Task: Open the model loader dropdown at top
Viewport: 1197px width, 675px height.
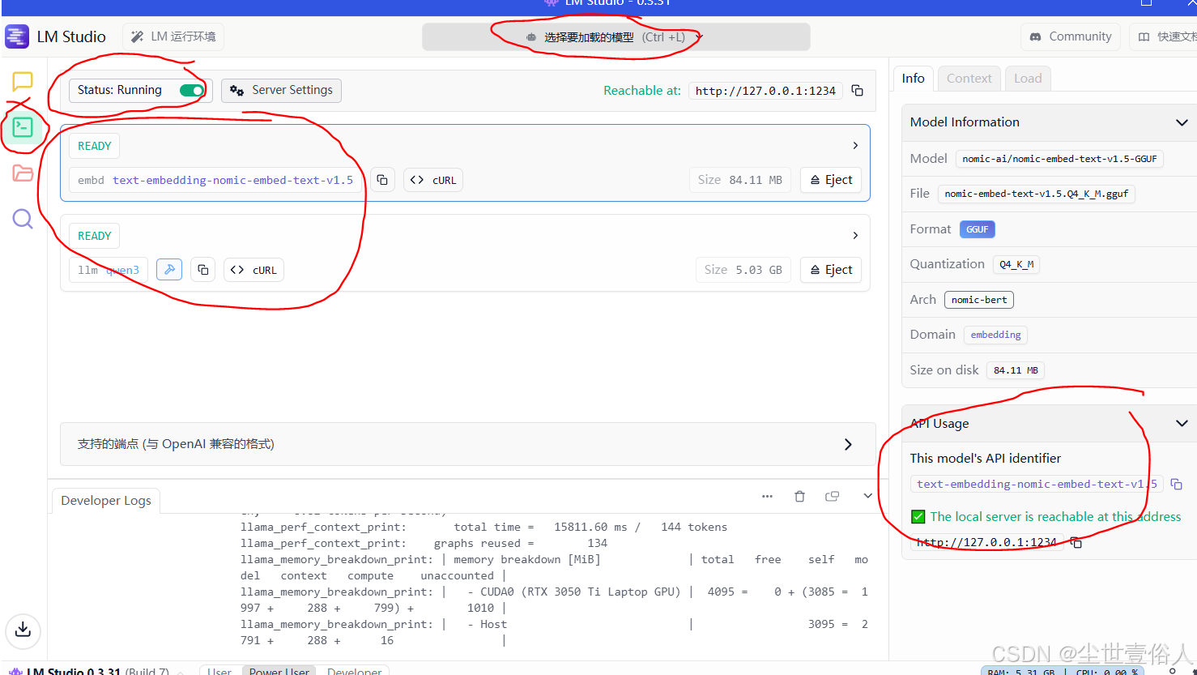Action: point(616,37)
